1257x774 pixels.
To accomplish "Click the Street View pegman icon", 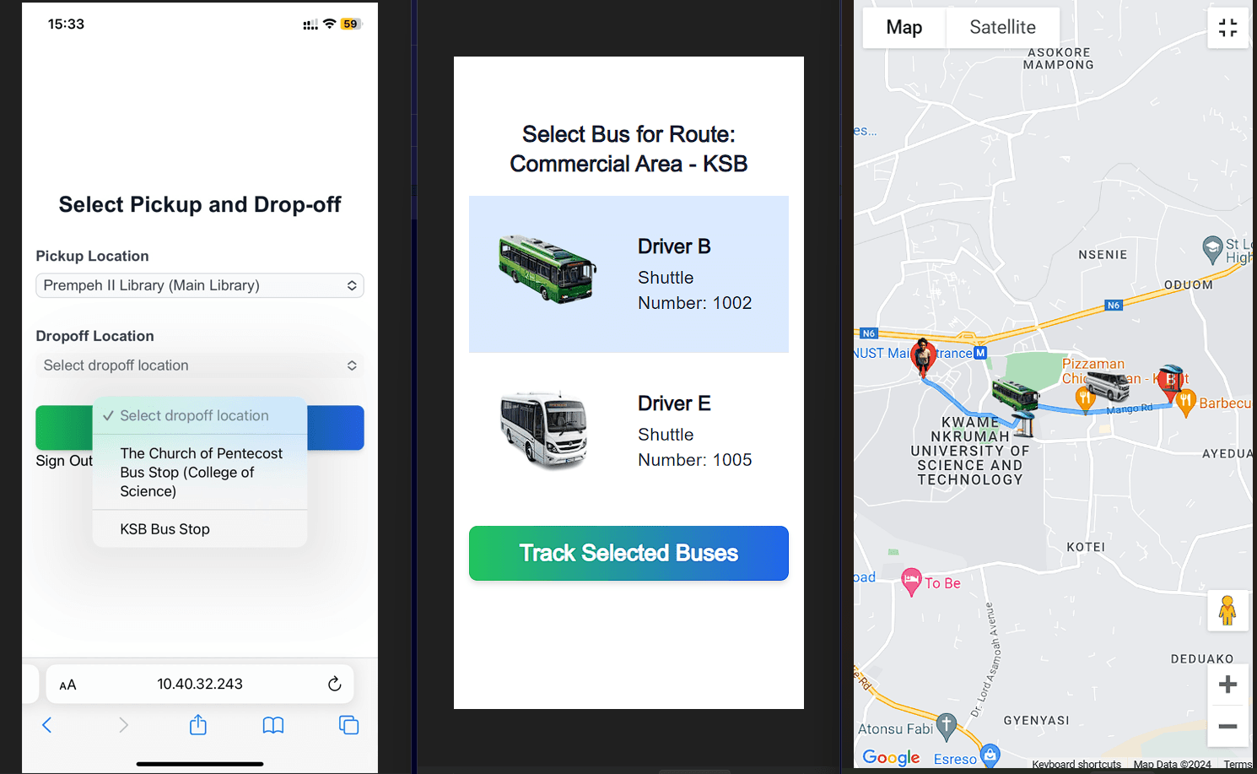I will pyautogui.click(x=1227, y=610).
